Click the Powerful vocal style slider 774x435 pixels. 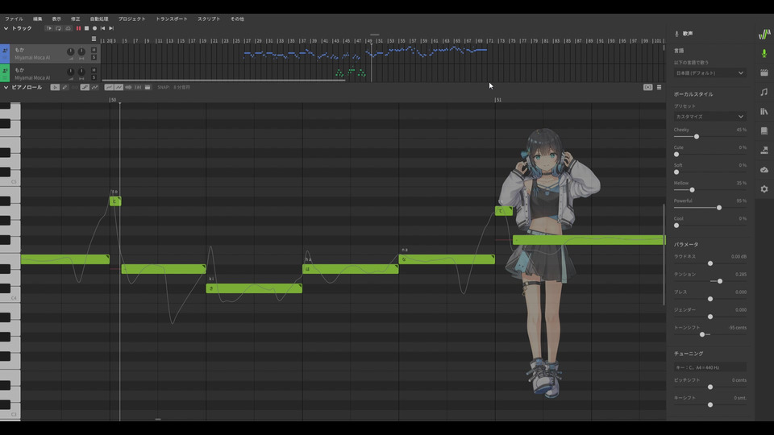(x=709, y=208)
